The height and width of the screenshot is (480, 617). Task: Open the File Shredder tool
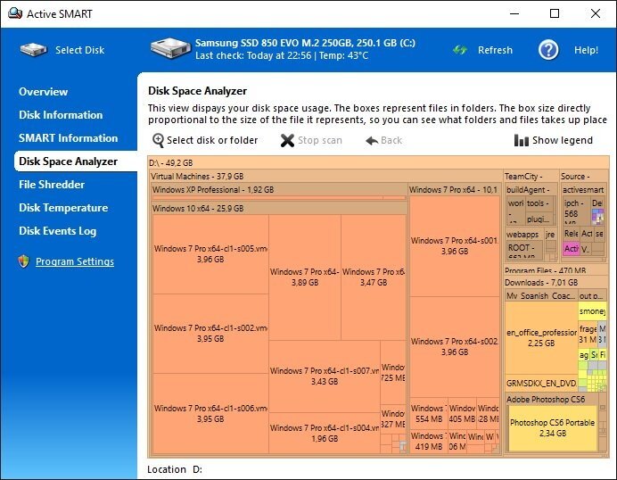click(52, 185)
